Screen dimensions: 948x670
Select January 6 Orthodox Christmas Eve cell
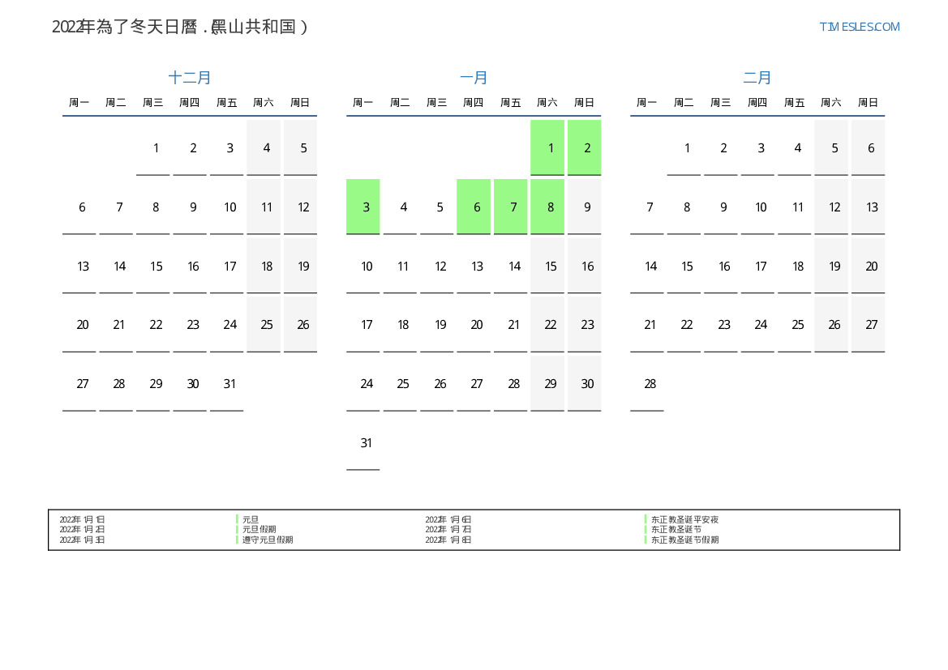tap(474, 207)
